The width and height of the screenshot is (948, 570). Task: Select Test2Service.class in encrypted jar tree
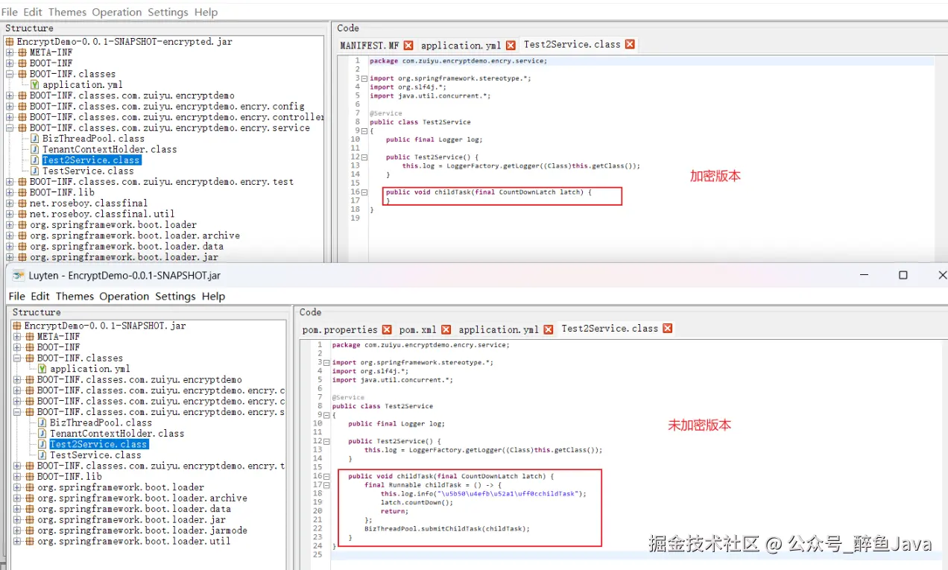click(91, 160)
